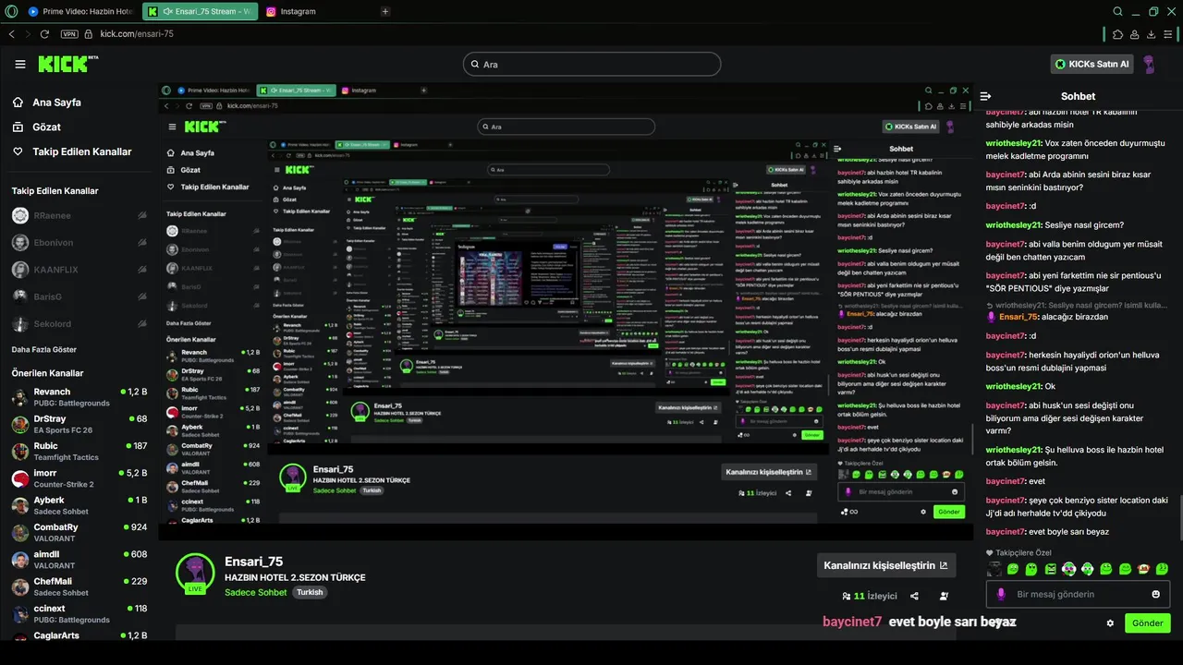The height and width of the screenshot is (665, 1183).
Task: Click the Ensari_75 live avatar
Action: (195, 573)
